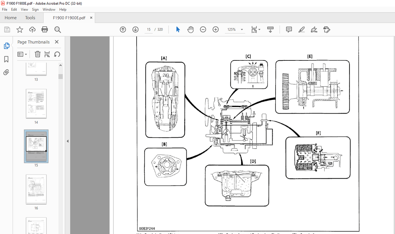Open the Attachments panel via paperclip icon

6,72
